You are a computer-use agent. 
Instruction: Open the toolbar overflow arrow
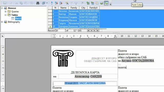(110, 4)
